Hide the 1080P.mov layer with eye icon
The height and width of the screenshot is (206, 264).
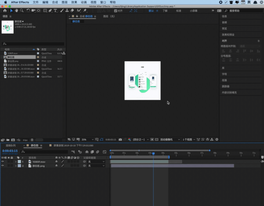tap(3, 162)
